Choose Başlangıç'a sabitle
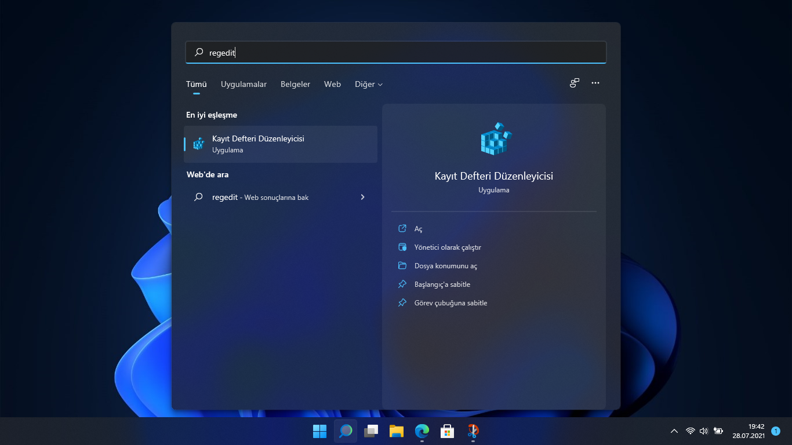Screen dimensions: 792x445 pyautogui.click(x=442, y=284)
